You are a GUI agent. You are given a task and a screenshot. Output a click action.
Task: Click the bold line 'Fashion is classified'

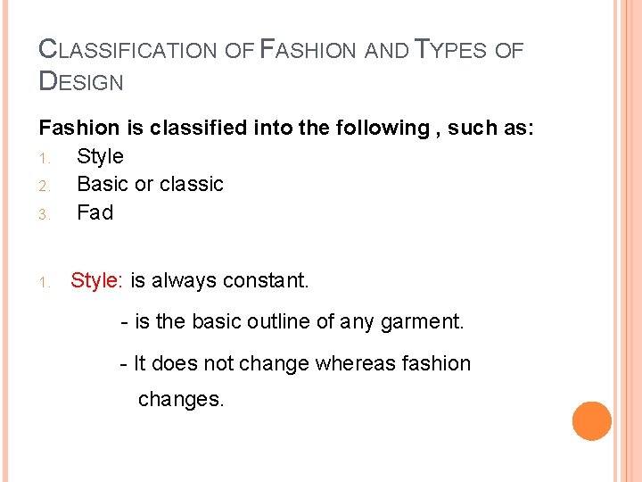tap(286, 128)
